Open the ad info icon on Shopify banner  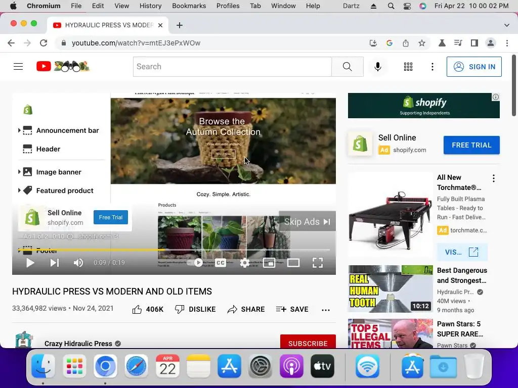[x=496, y=97]
